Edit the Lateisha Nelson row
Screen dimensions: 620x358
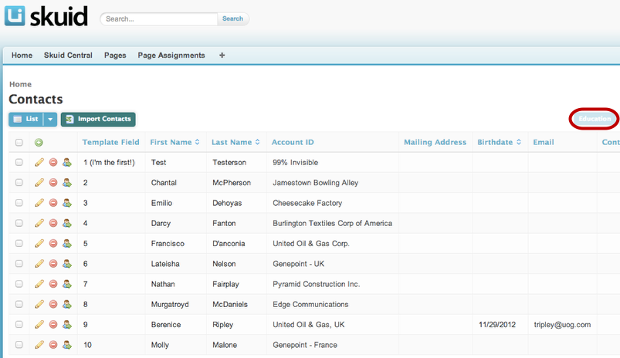tap(39, 264)
